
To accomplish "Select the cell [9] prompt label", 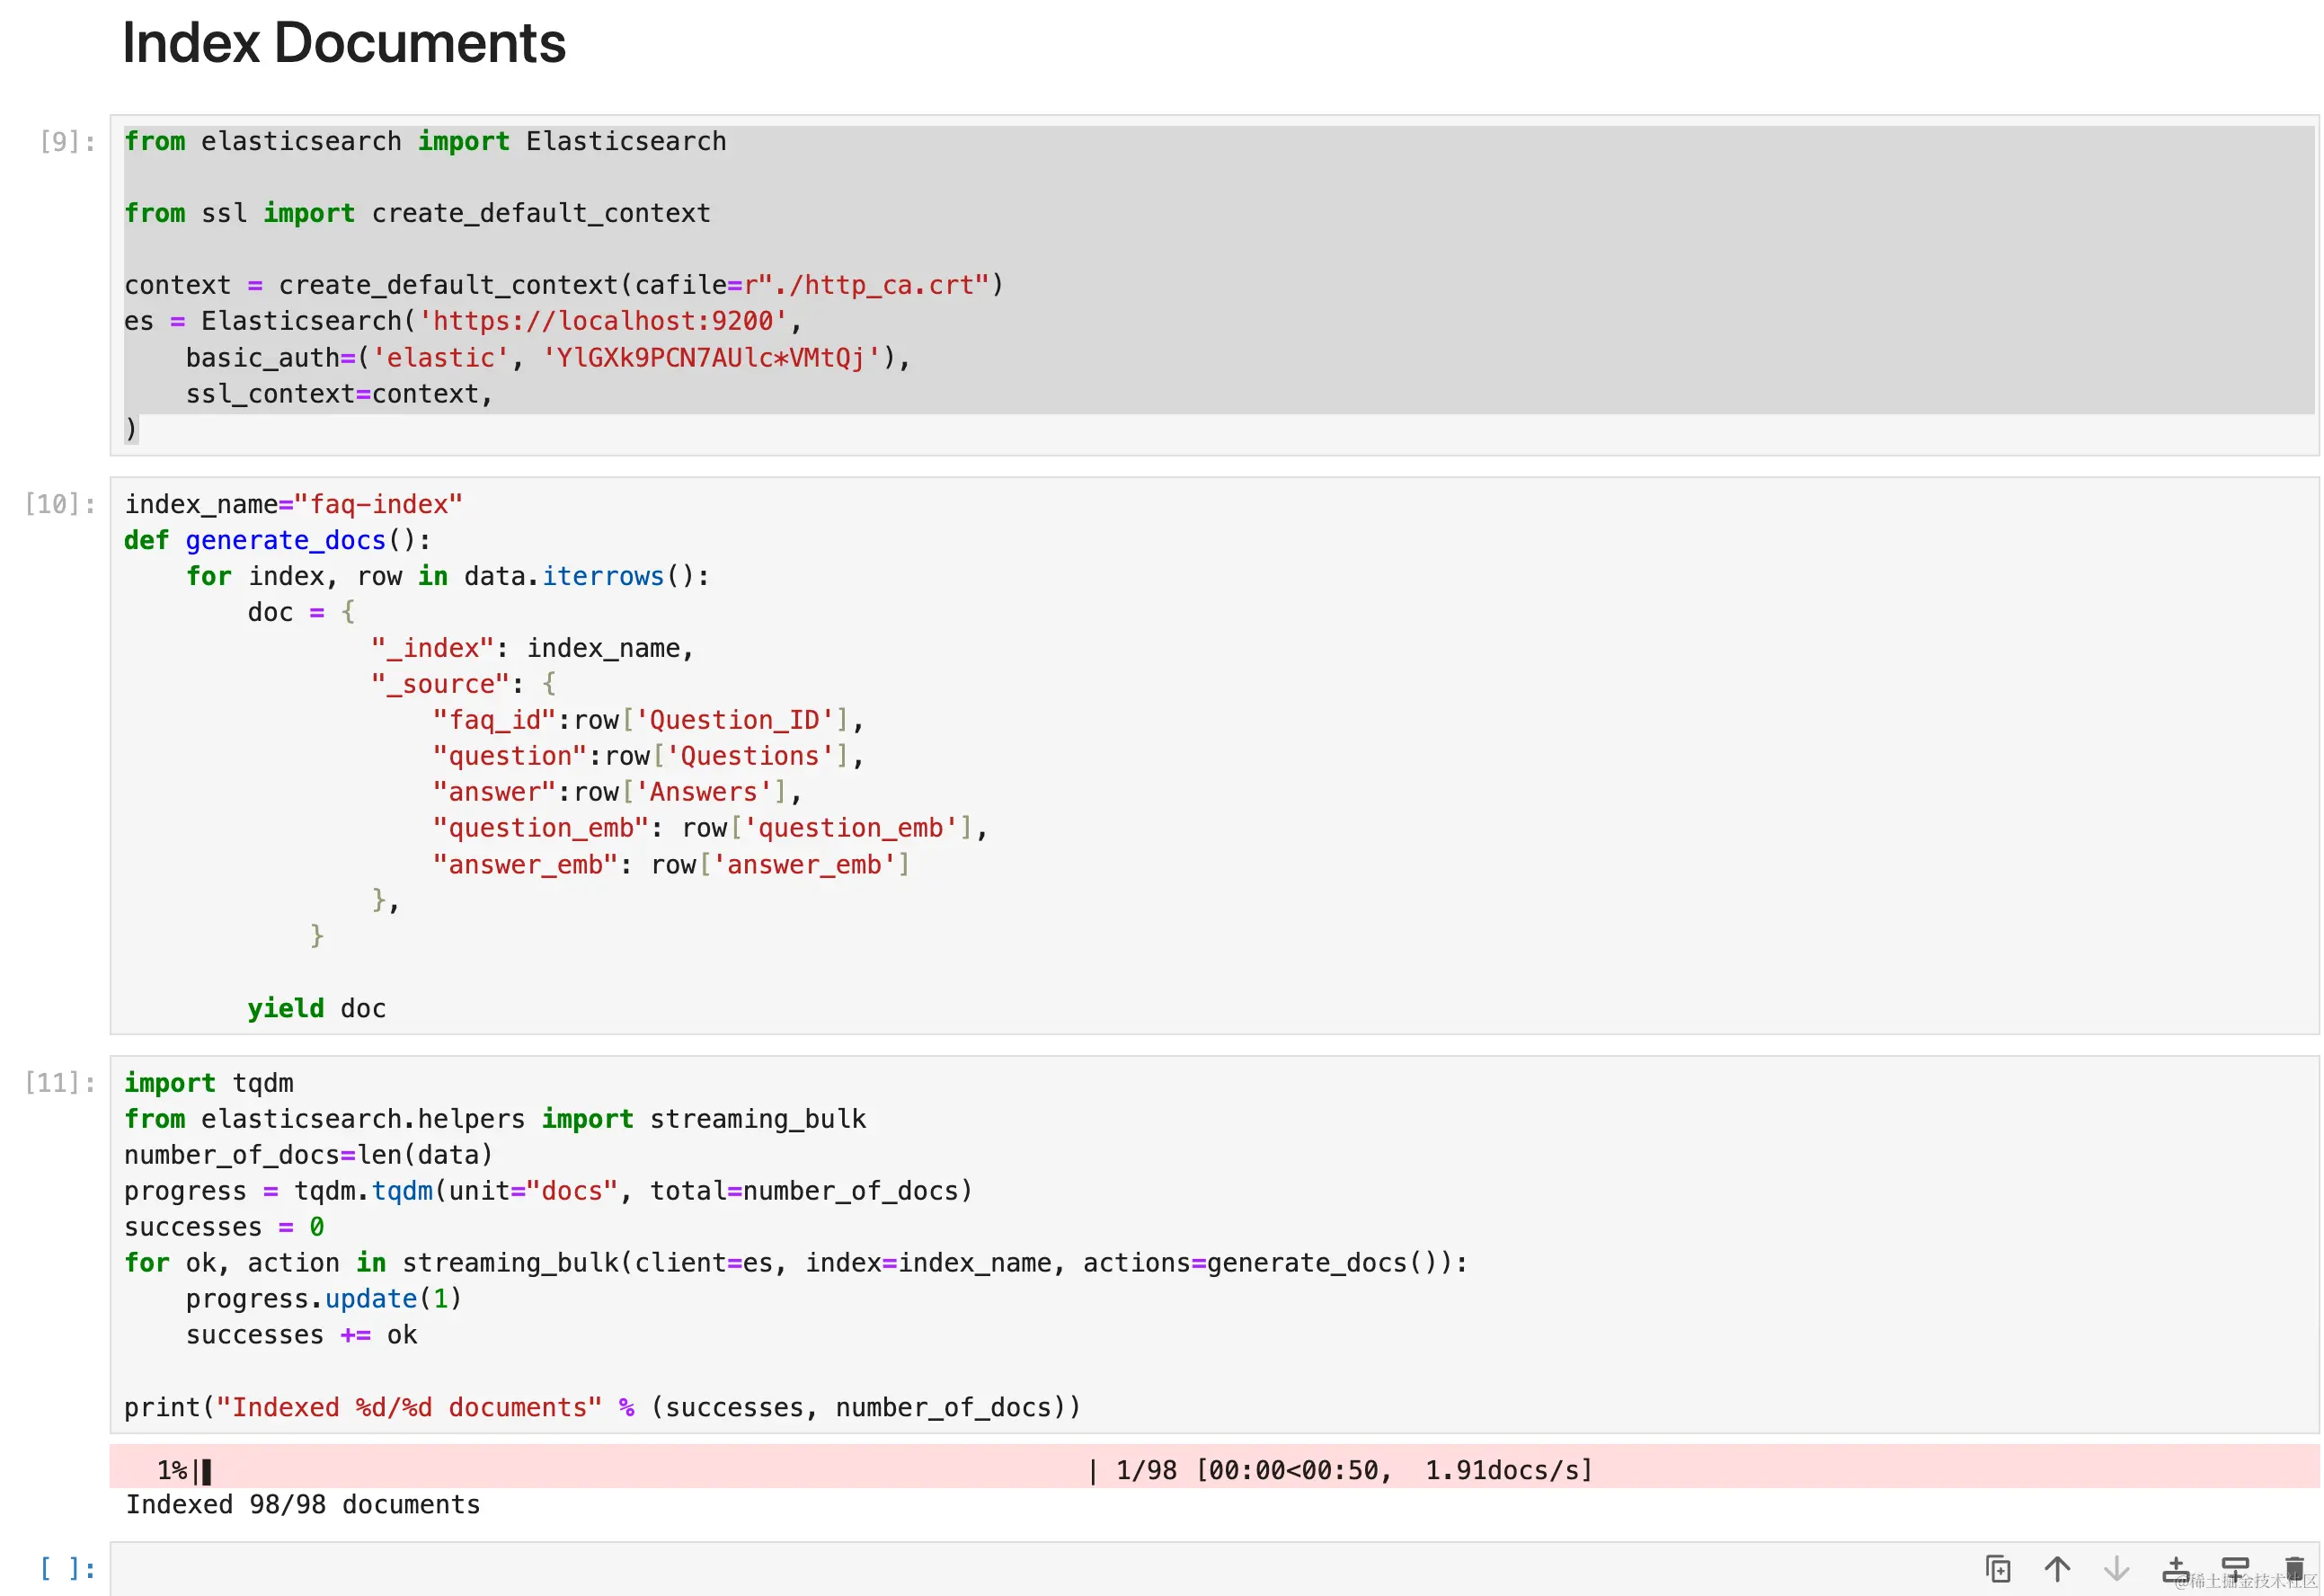I will (x=67, y=142).
